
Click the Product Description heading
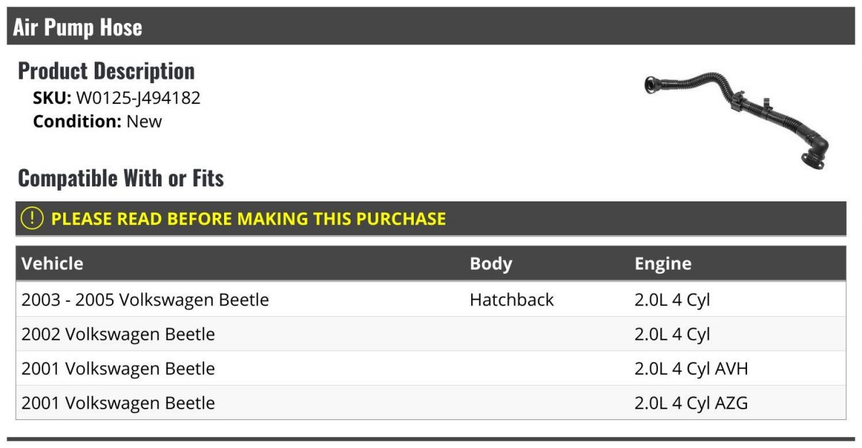(106, 70)
